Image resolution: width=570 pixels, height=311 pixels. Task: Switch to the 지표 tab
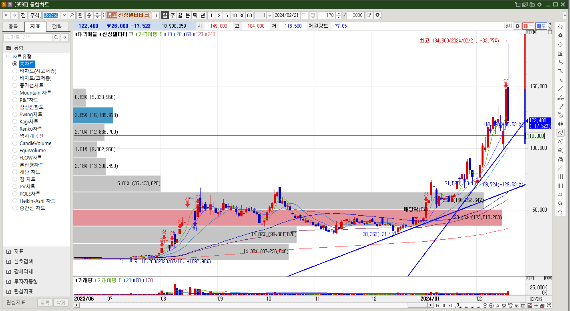(35, 26)
